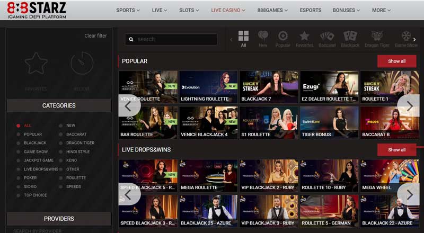424x233 pixels.
Task: Open the Baccarat cards category icon
Action: pos(327,35)
